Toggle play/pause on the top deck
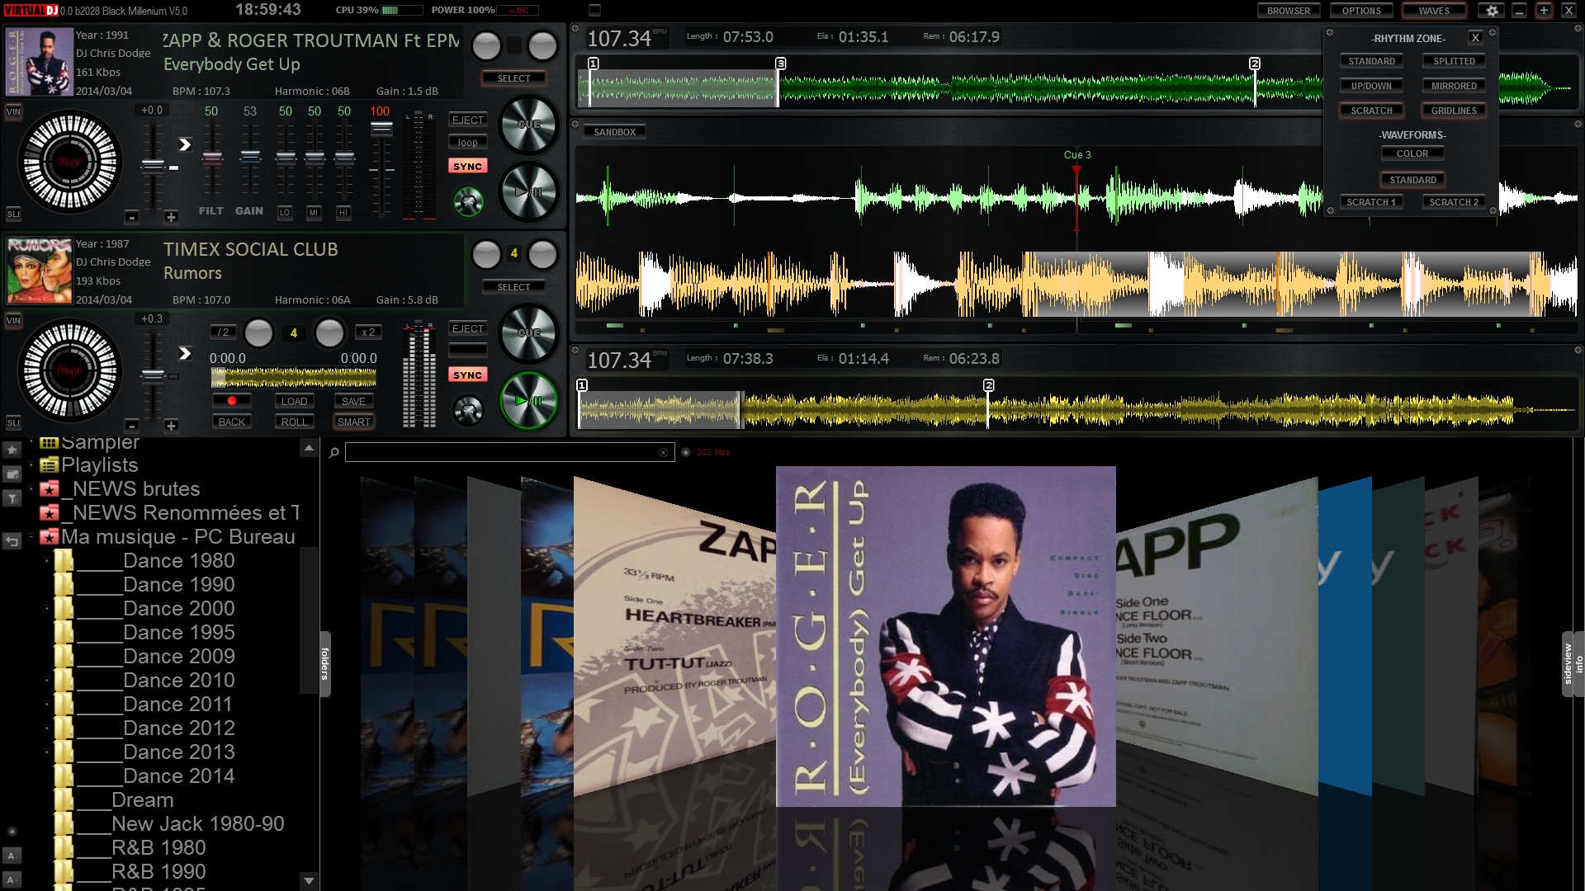 (x=529, y=192)
